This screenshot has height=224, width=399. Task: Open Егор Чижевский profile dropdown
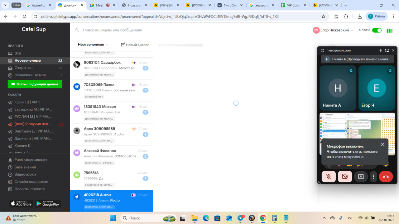[333, 30]
